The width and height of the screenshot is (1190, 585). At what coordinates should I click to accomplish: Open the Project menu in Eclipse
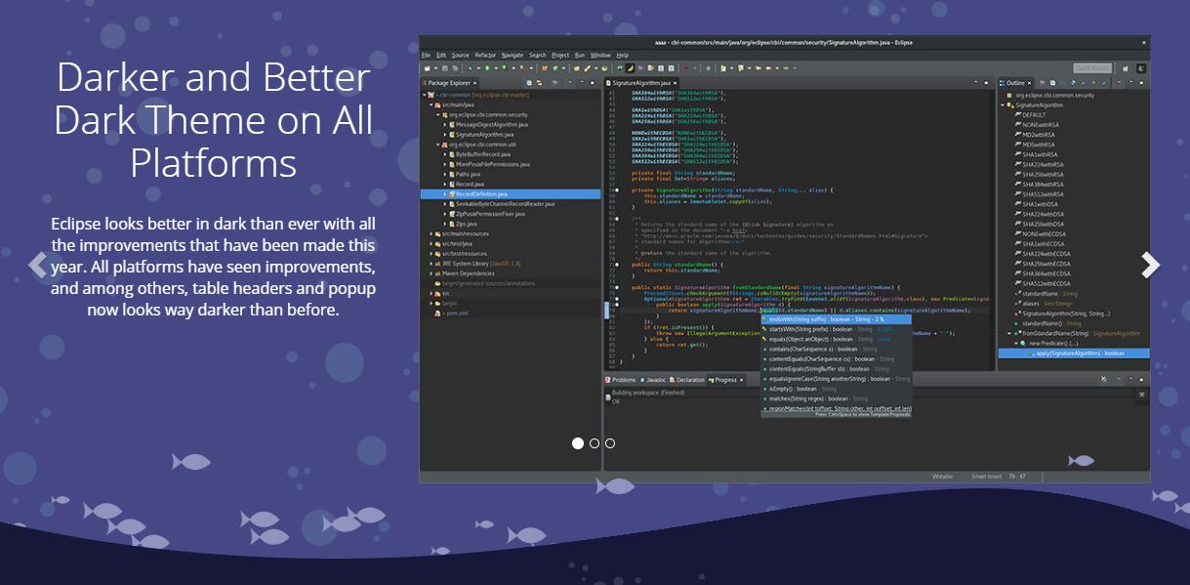pyautogui.click(x=560, y=55)
